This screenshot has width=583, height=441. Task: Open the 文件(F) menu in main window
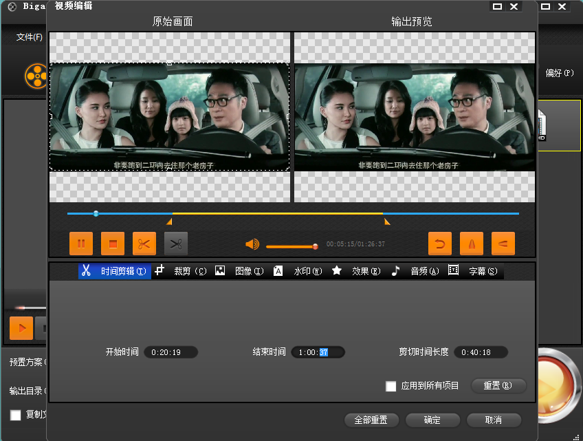pyautogui.click(x=30, y=37)
